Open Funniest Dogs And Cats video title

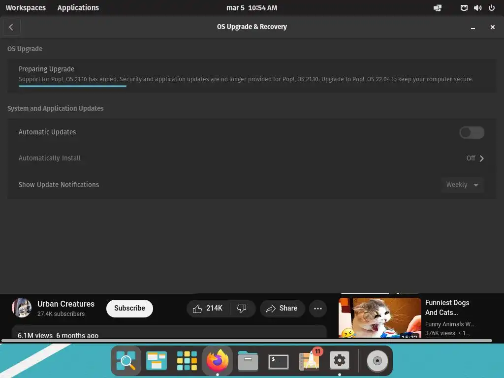(447, 308)
